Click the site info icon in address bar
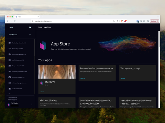The width and height of the screenshot is (165, 123). [x=32, y=21]
